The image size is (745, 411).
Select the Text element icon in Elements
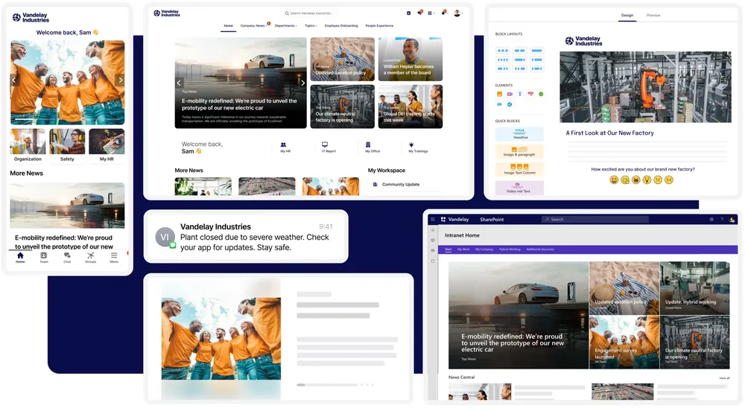coord(519,95)
